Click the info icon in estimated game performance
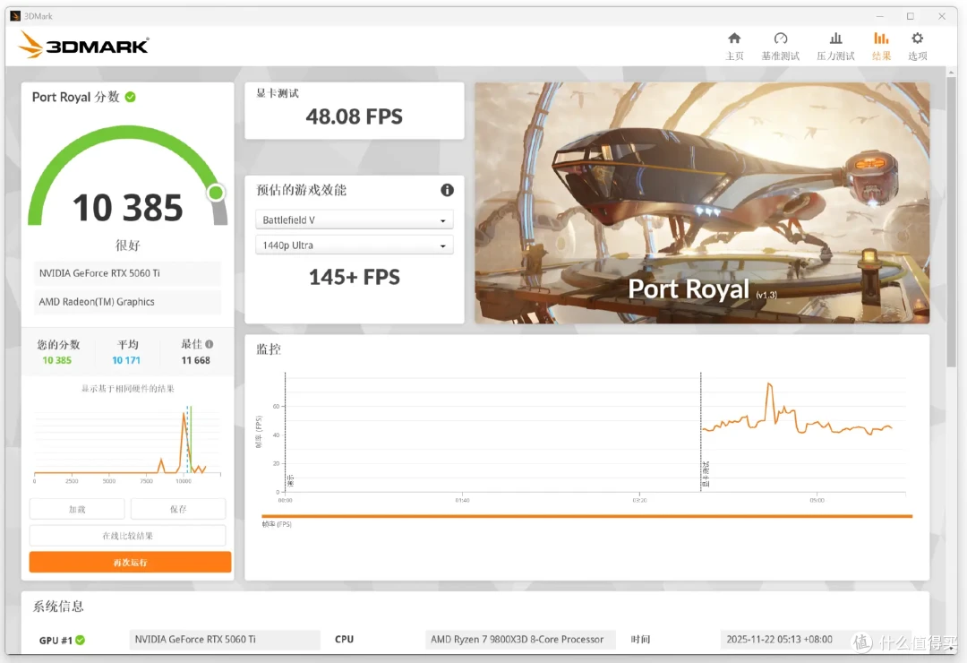This screenshot has height=663, width=967. point(447,190)
